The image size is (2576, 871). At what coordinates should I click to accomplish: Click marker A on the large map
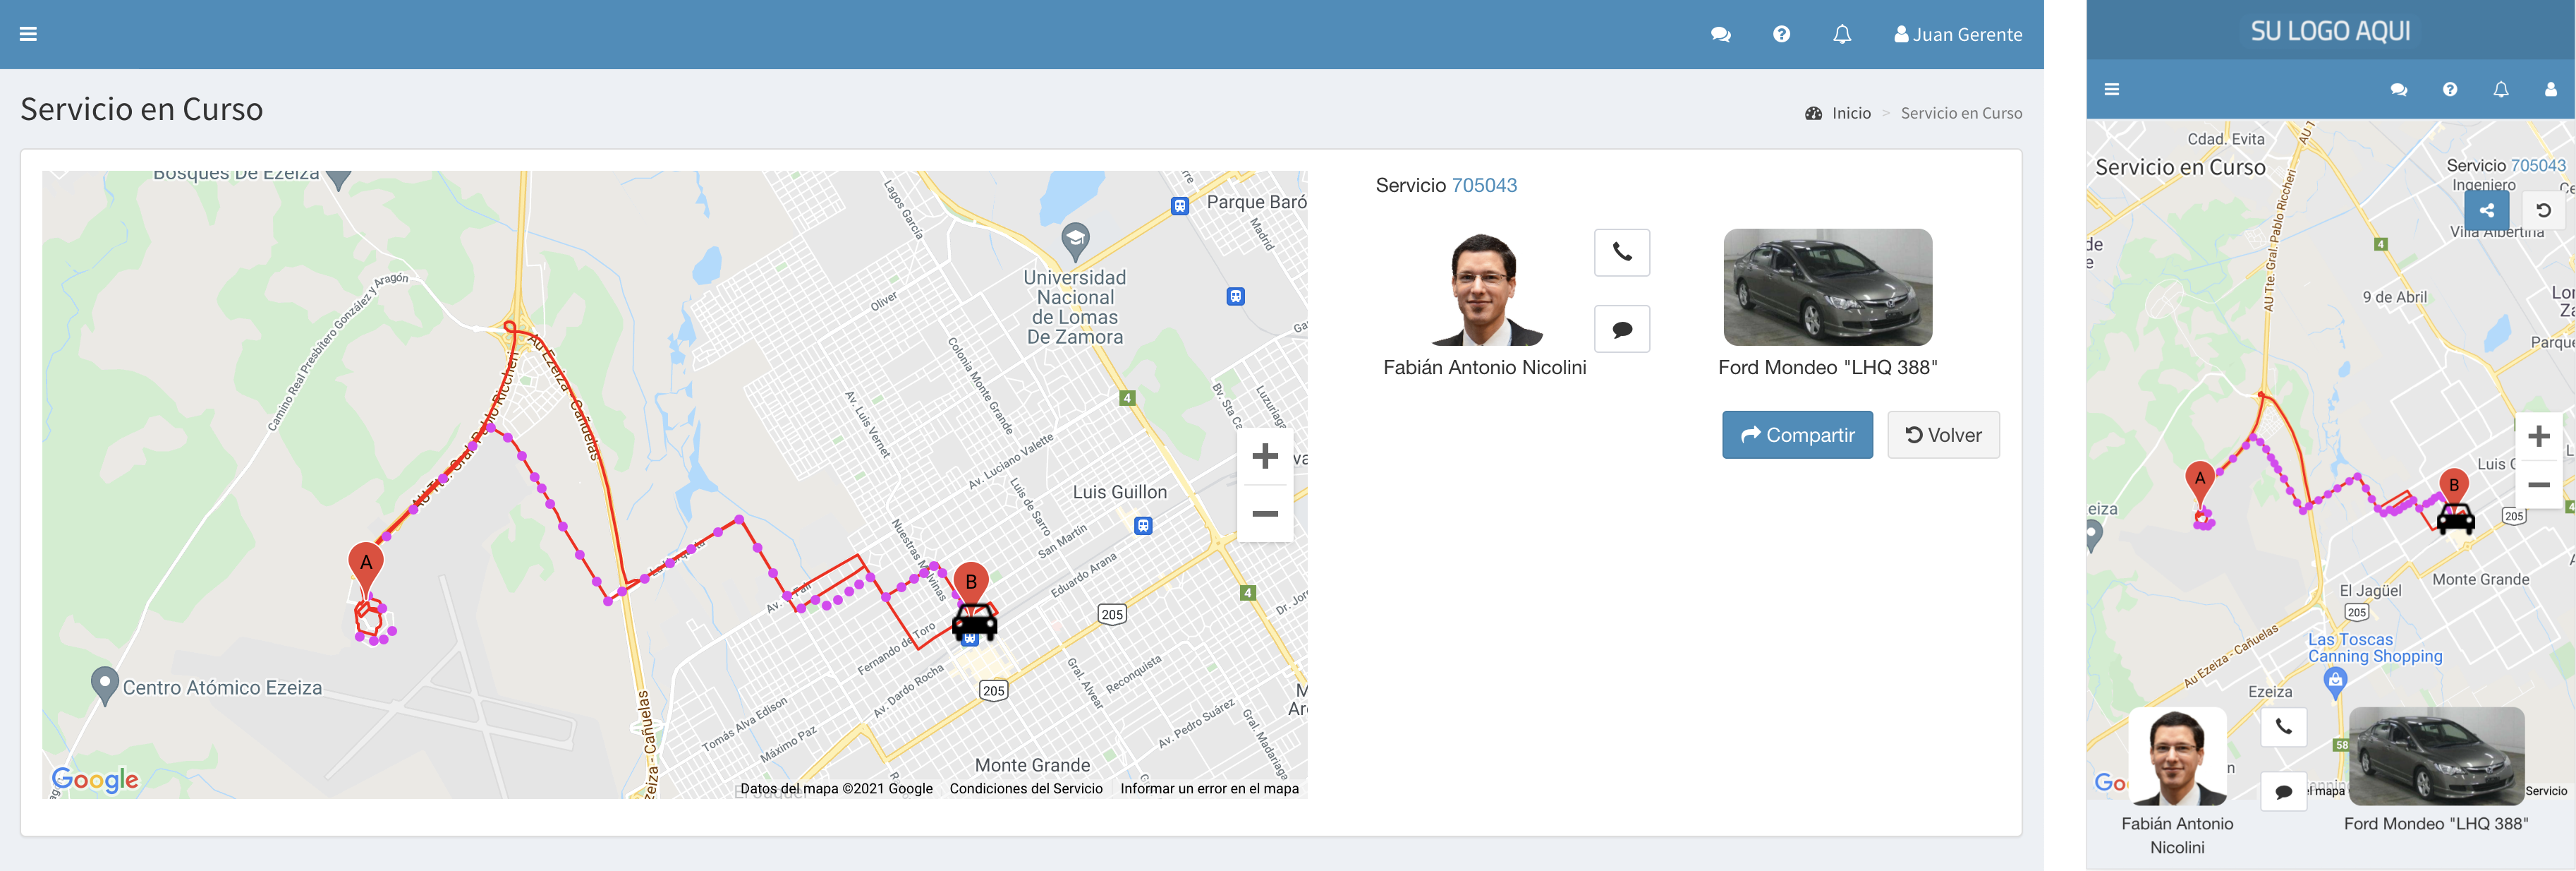click(x=366, y=563)
